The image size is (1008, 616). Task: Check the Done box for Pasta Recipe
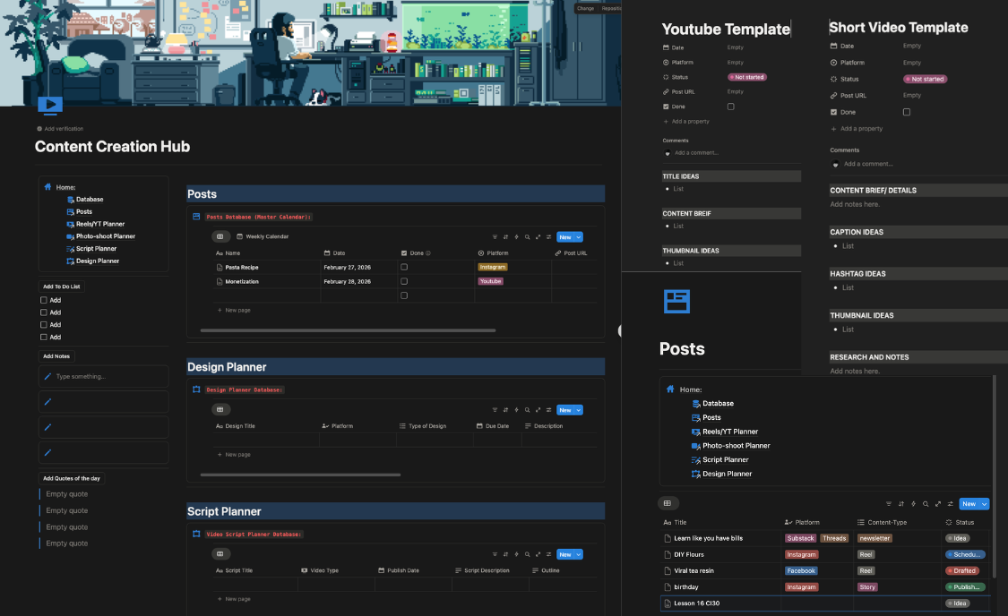coord(404,267)
